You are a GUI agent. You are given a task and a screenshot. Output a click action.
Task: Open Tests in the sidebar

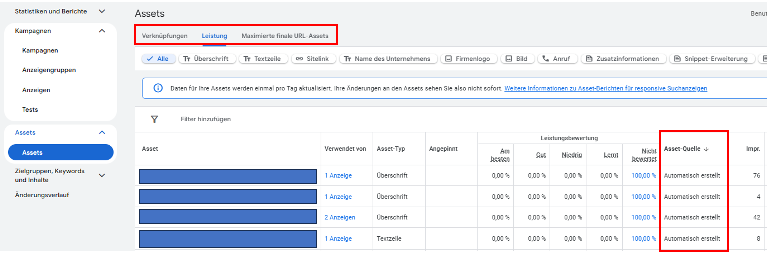click(x=30, y=110)
